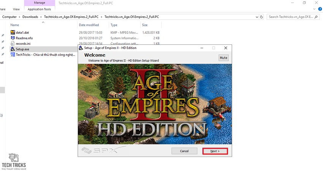The width and height of the screenshot is (323, 171).
Task: Sort files by Type column
Action: click(x=114, y=25)
